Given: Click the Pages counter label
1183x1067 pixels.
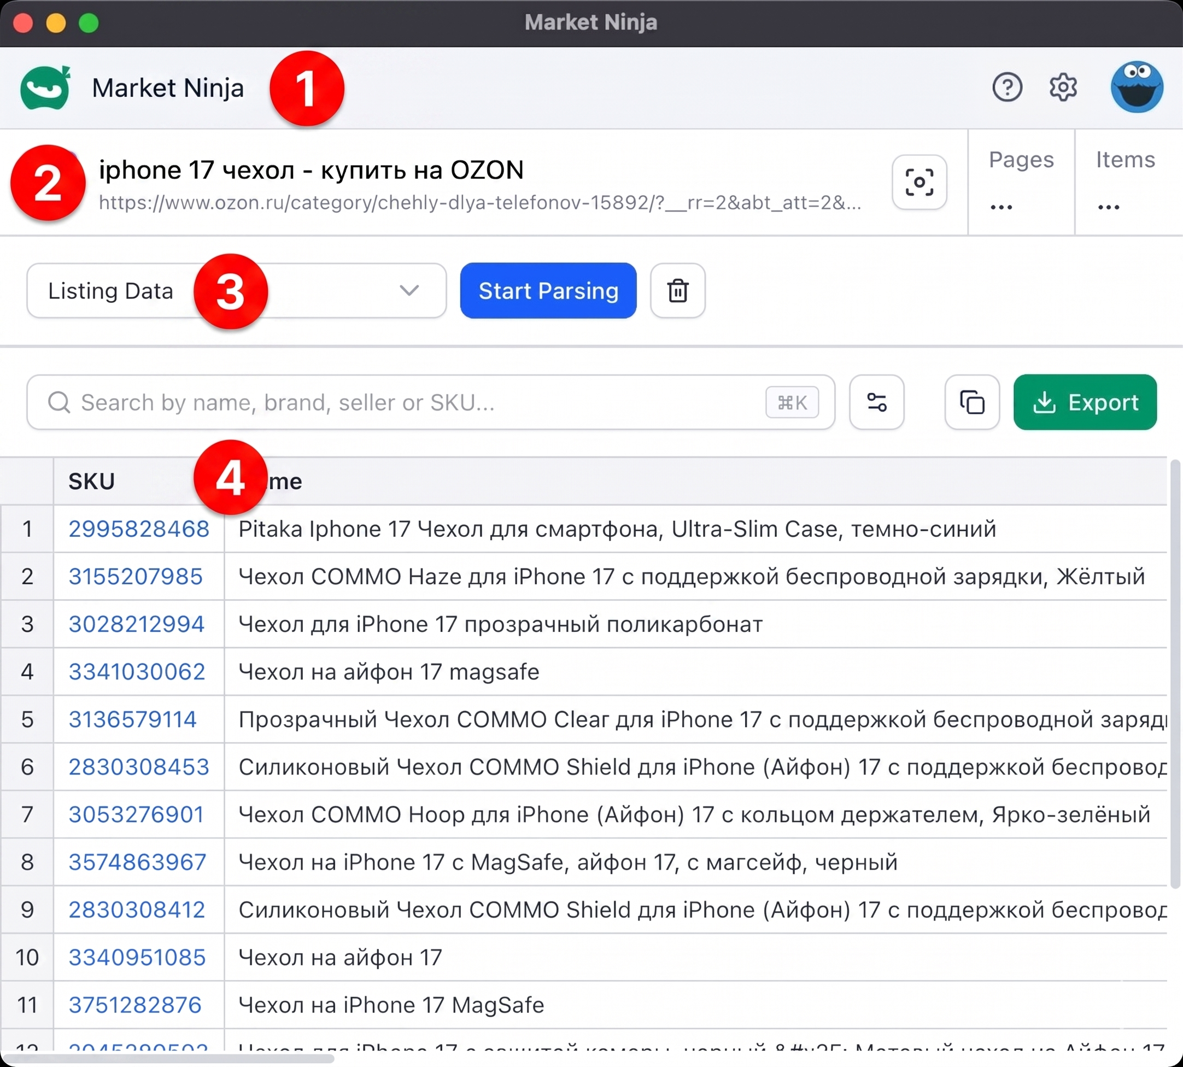Looking at the screenshot, I should [x=1021, y=160].
